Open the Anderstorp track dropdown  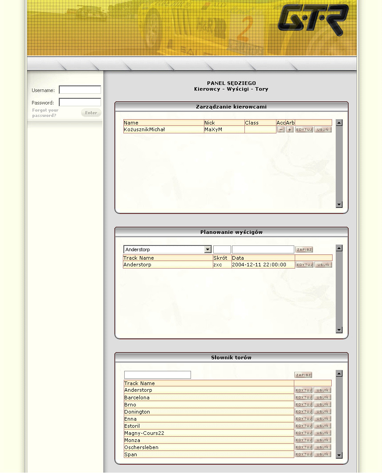point(207,249)
